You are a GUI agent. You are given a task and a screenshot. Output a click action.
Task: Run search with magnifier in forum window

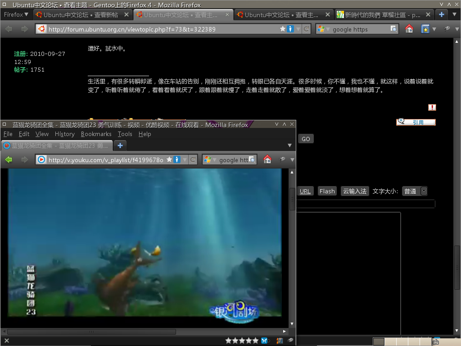point(393,29)
